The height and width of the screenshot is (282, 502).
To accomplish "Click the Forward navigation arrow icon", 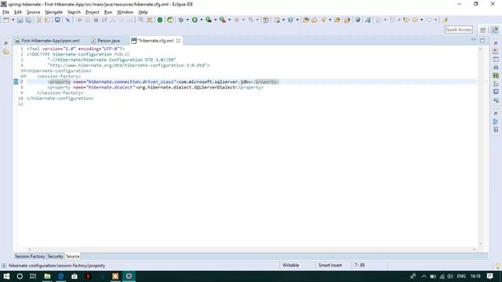I will point(429,20).
